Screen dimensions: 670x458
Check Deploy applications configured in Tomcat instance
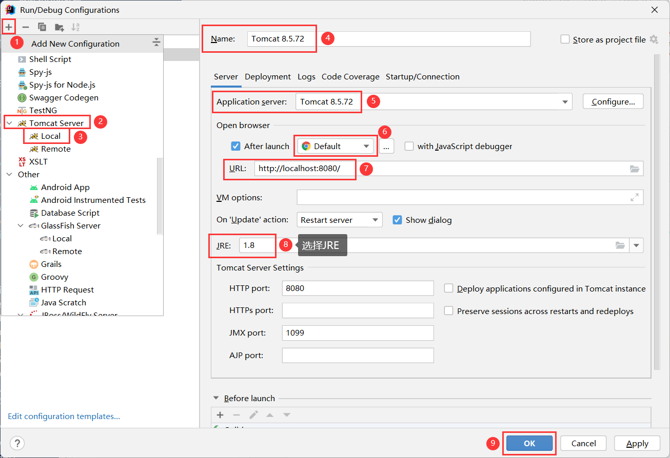(x=448, y=288)
